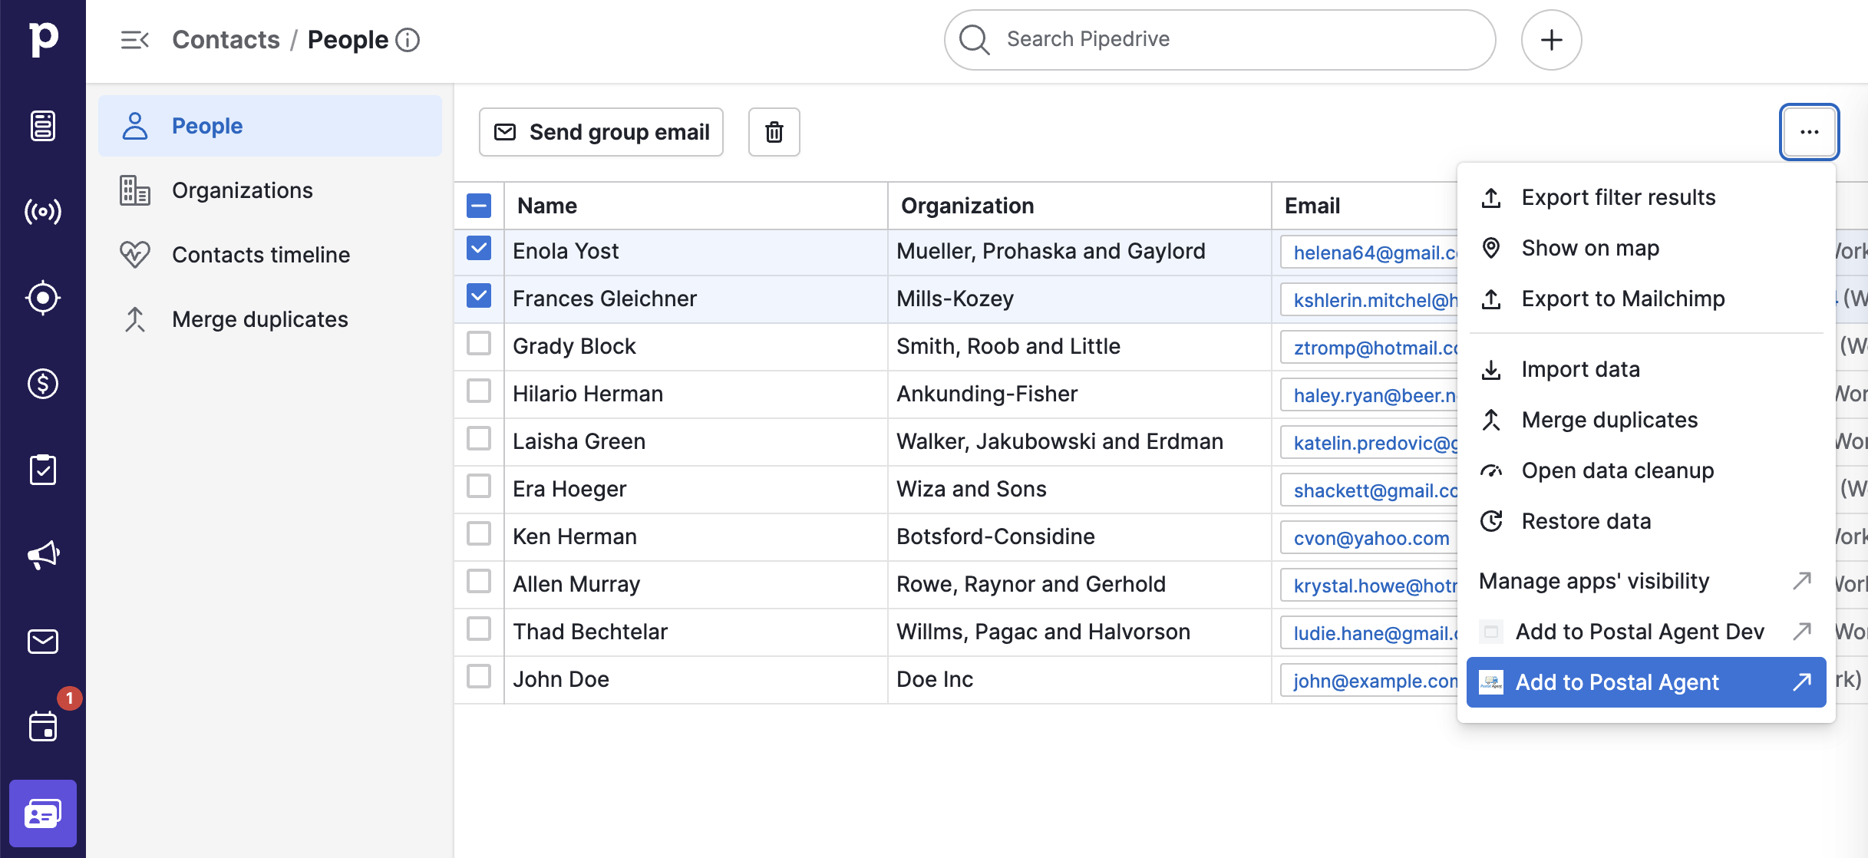Check the Grady Block row checkbox
1868x858 pixels.
(479, 344)
